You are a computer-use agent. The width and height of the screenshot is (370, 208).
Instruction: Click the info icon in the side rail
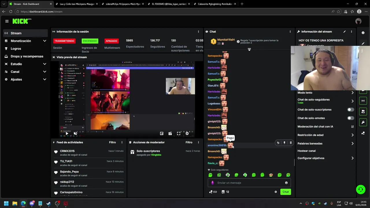pos(363,33)
